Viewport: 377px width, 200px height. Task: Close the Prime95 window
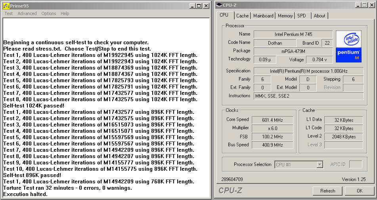tap(206, 6)
